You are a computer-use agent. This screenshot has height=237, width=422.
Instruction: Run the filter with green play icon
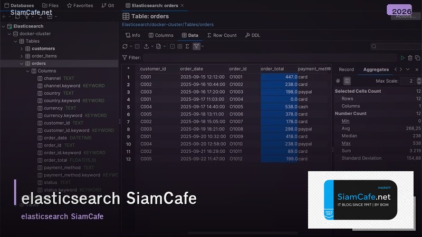coord(402,58)
